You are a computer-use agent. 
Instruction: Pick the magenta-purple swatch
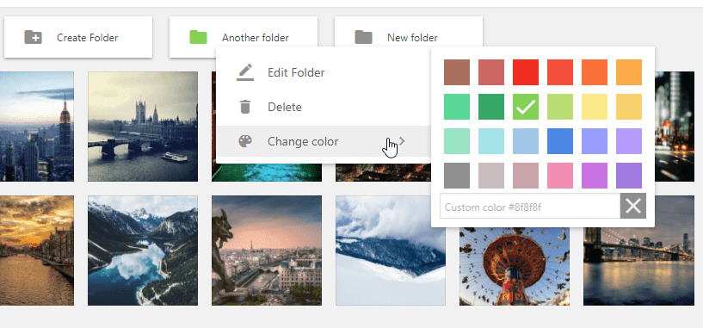595,176
